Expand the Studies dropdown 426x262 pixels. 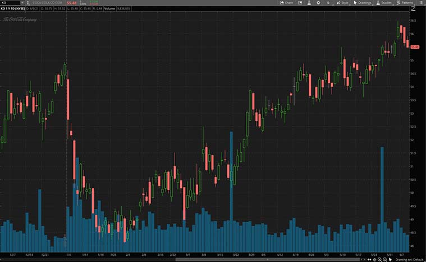click(x=385, y=3)
